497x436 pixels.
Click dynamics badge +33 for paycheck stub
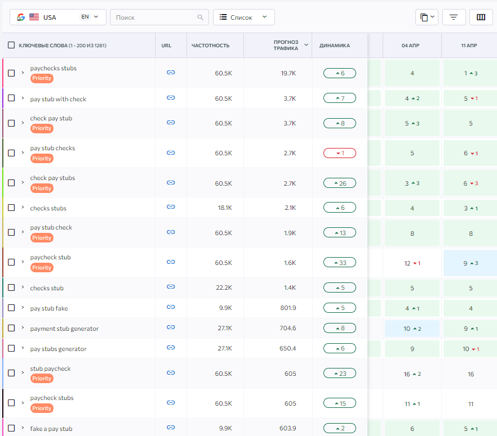click(x=339, y=263)
